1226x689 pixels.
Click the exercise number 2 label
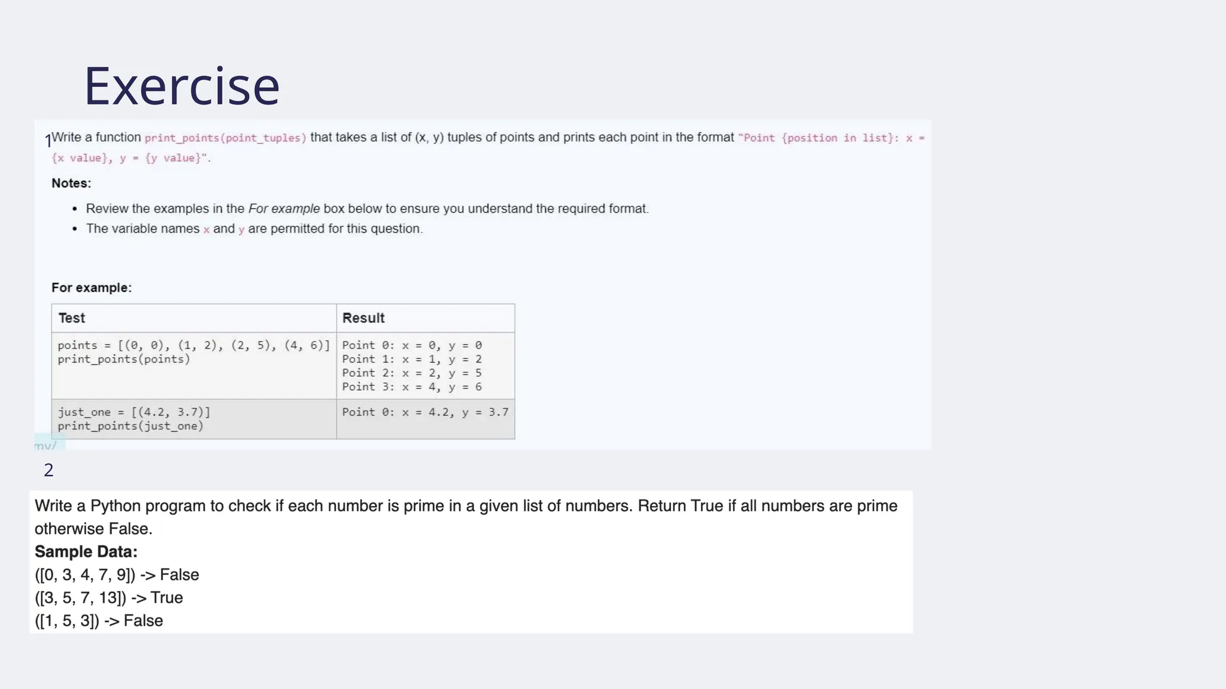[48, 470]
